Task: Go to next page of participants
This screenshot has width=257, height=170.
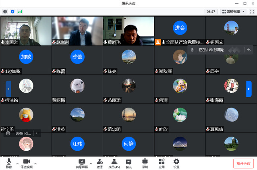Action: point(249,89)
